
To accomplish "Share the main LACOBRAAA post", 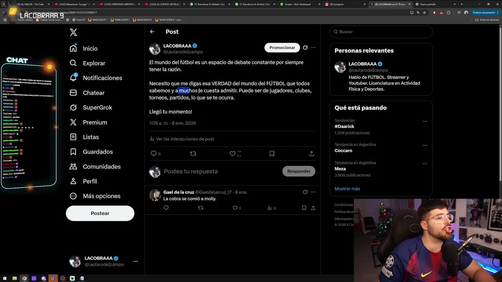I will point(311,154).
